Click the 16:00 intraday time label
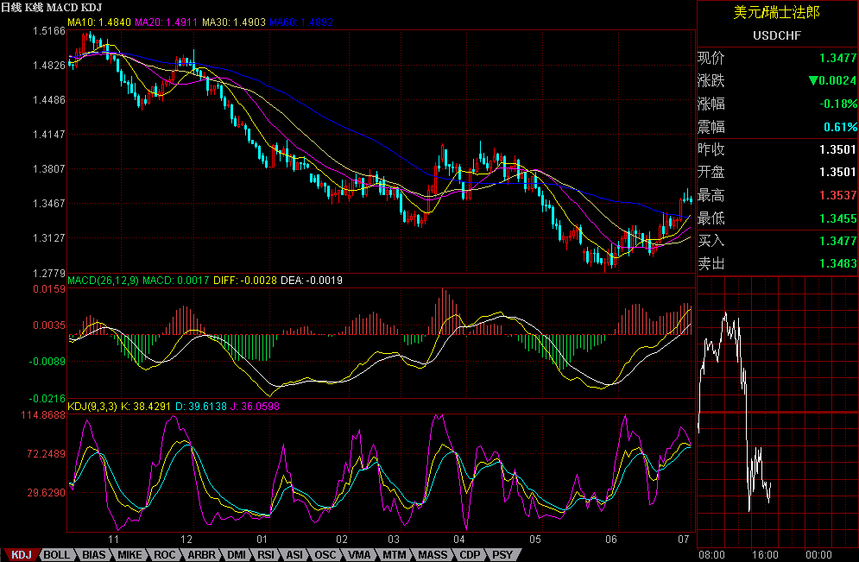 [765, 555]
